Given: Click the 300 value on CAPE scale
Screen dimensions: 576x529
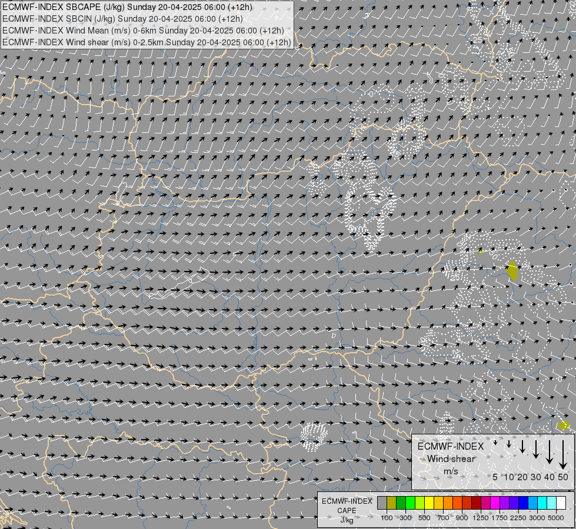Looking at the screenshot, I should pyautogui.click(x=405, y=518).
